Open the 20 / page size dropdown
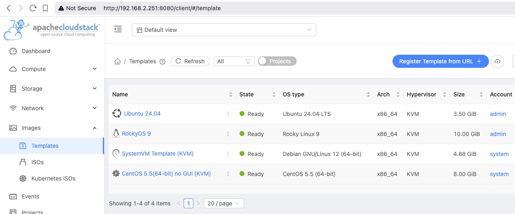This screenshot has width=515, height=214. [224, 203]
